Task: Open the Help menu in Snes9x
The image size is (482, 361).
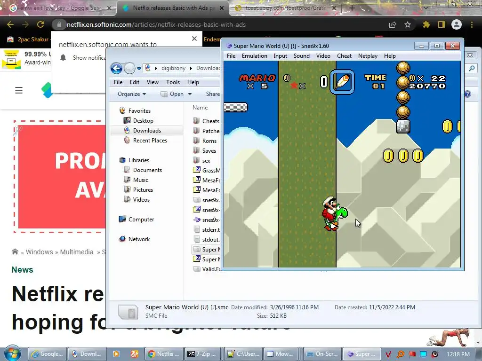Action: tap(389, 56)
